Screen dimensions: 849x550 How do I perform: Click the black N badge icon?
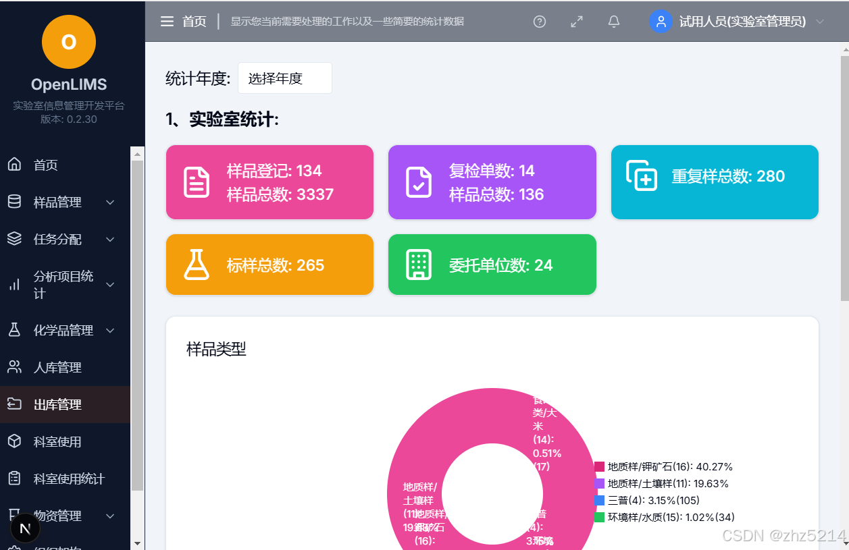[x=26, y=529]
